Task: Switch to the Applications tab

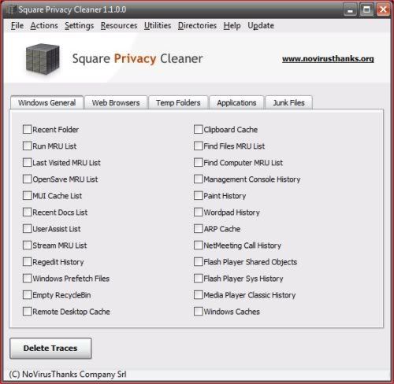Action: pyautogui.click(x=236, y=102)
